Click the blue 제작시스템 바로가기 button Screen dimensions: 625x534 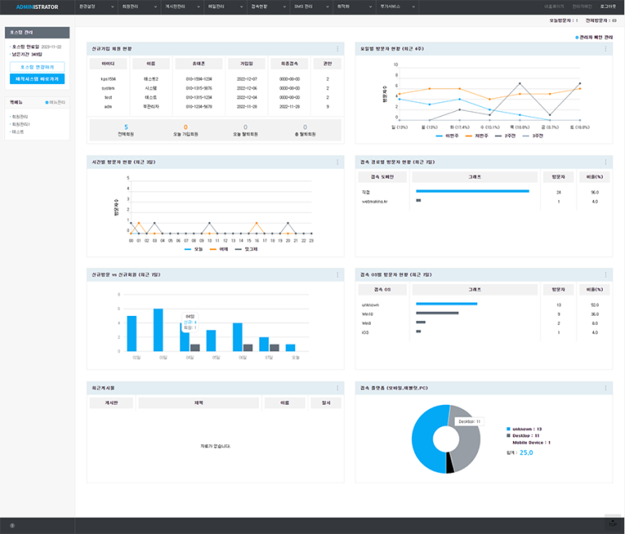(37, 79)
